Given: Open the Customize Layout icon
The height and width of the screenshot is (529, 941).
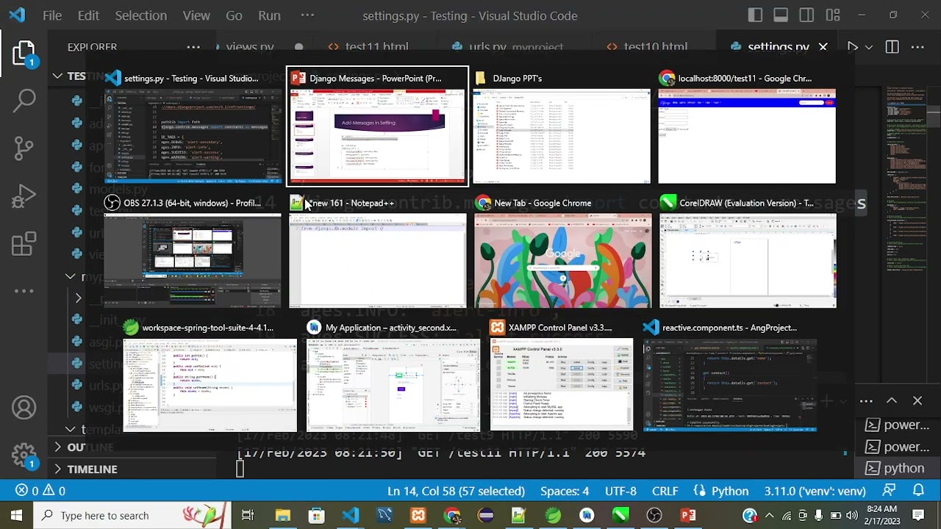Looking at the screenshot, I should [x=833, y=15].
